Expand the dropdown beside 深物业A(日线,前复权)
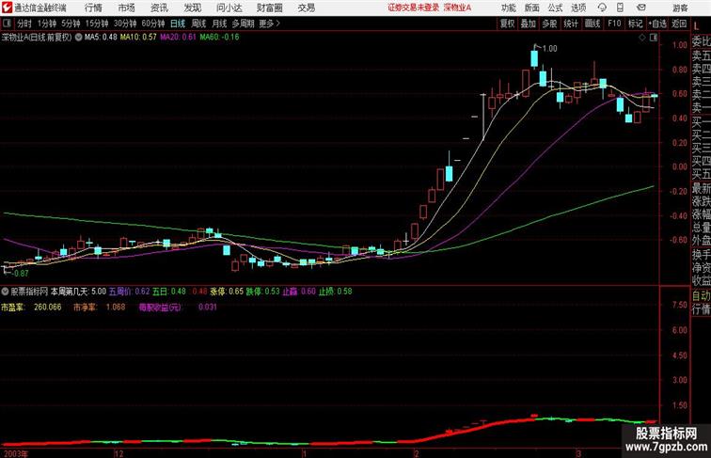 tap(78, 38)
